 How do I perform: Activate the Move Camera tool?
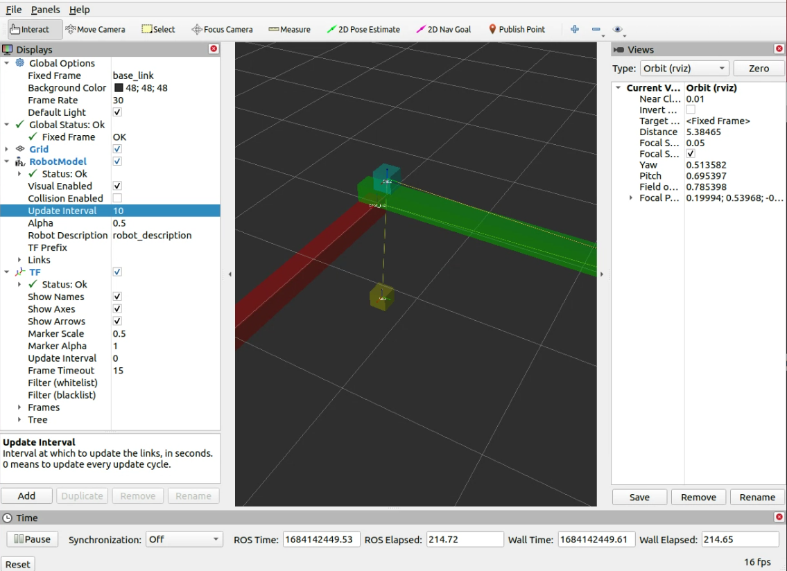[x=96, y=29]
